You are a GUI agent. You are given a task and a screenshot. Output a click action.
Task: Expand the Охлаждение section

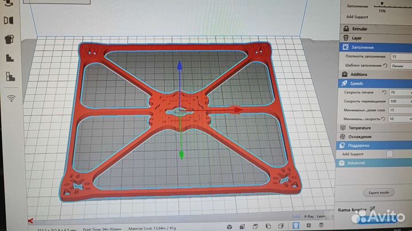click(374, 137)
